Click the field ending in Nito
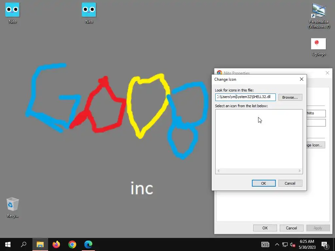 pos(316,113)
